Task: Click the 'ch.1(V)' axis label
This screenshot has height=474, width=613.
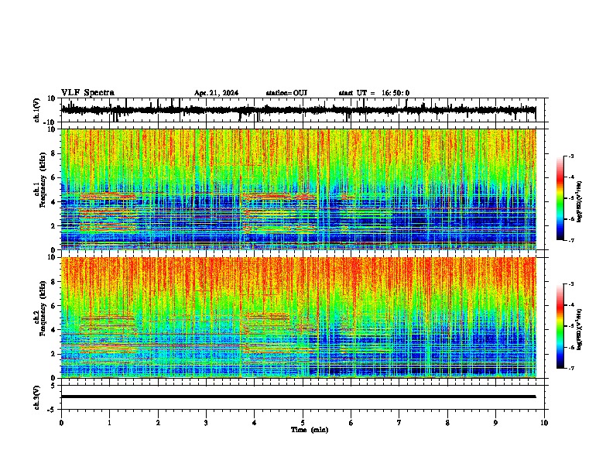Action: click(x=37, y=110)
